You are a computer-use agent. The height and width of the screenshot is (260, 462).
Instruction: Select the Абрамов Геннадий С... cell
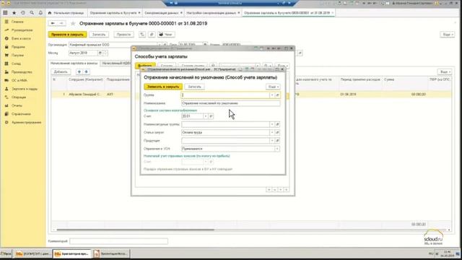coord(85,95)
